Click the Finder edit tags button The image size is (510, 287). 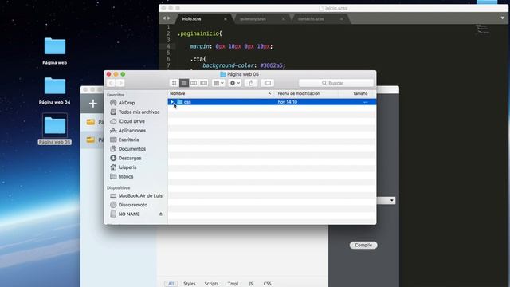click(x=268, y=83)
